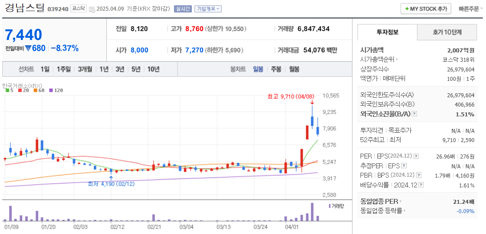The height and width of the screenshot is (234, 486).
Task: Click the clock icon beside the date
Action: coord(92,9)
